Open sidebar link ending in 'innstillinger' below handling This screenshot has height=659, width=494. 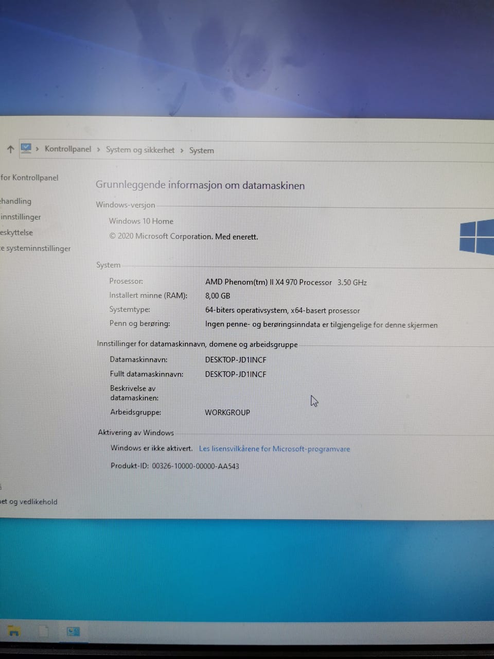click(21, 217)
